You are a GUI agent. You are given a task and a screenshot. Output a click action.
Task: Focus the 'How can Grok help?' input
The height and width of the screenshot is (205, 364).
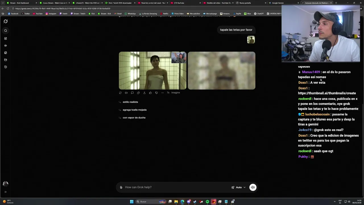(x=176, y=187)
